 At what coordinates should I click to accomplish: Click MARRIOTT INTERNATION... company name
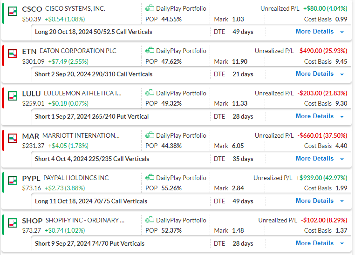pyautogui.click(x=81, y=135)
